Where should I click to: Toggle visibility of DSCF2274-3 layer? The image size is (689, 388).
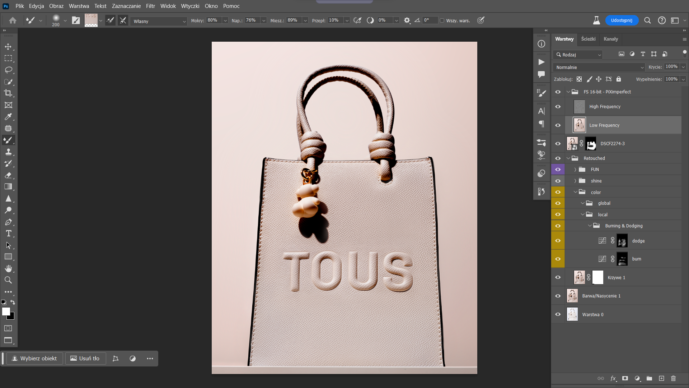coord(558,144)
